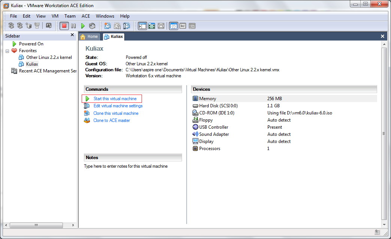Close the current tab using the X at right
The width and height of the screenshot is (391, 239).
(382, 36)
